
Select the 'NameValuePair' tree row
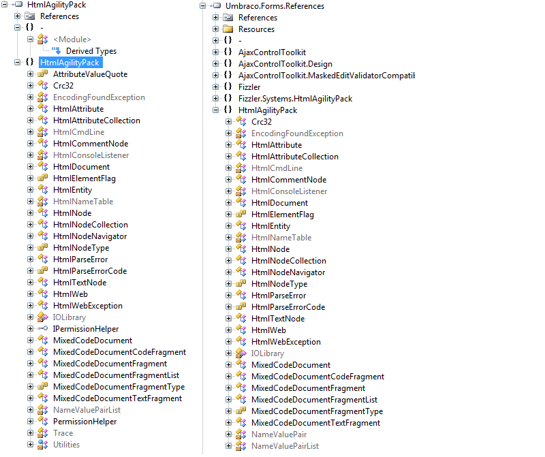click(x=279, y=435)
